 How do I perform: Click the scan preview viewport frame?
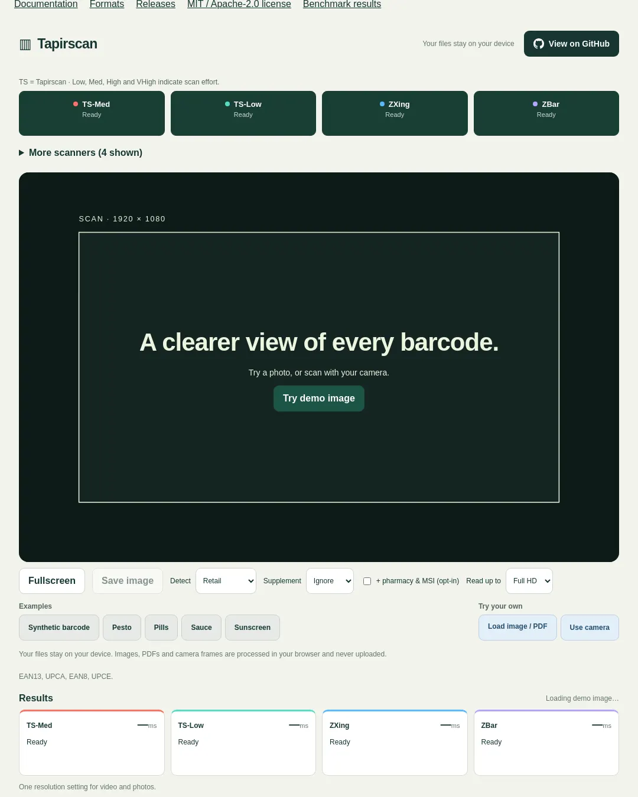pos(319,367)
